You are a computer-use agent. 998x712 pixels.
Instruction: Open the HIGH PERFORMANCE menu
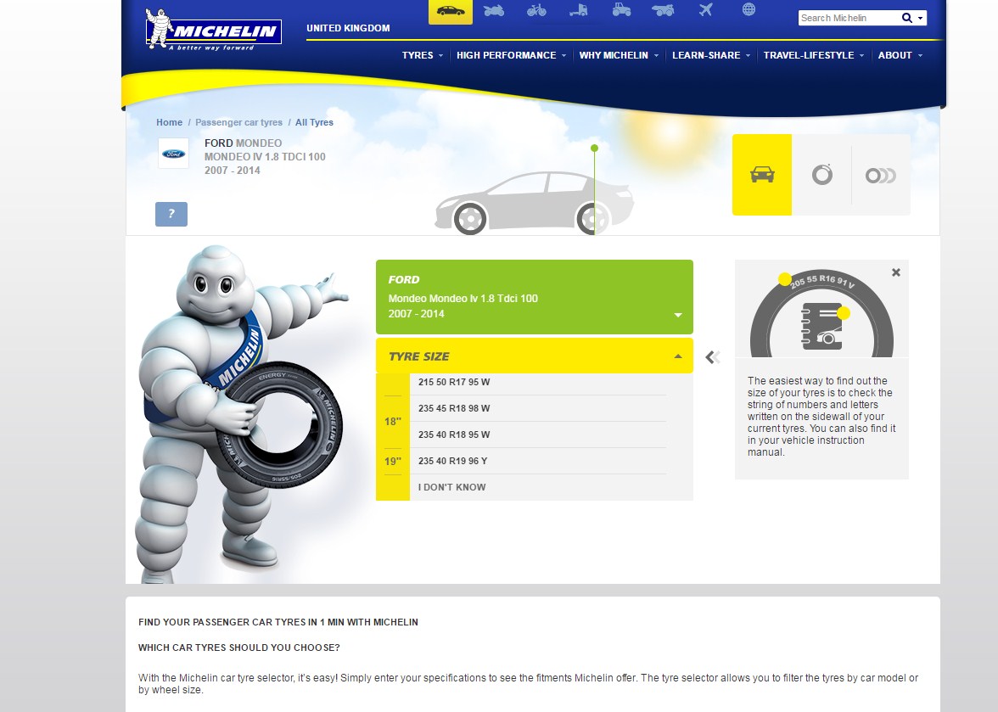click(511, 55)
